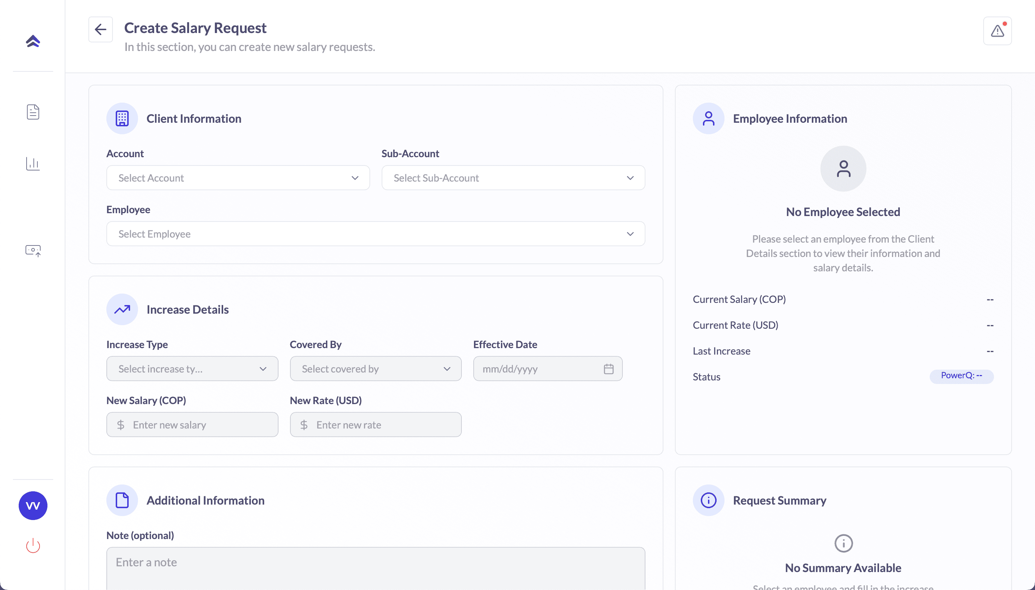Click the New Rate (USD) input field
Screen dimensions: 1035x590
tap(381, 425)
